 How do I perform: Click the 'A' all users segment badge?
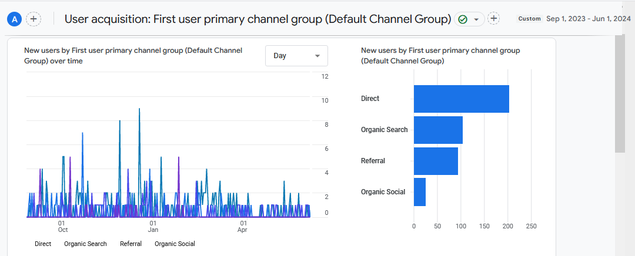[15, 19]
